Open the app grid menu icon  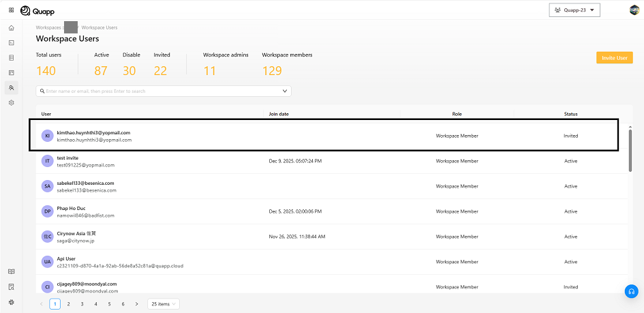click(x=11, y=10)
